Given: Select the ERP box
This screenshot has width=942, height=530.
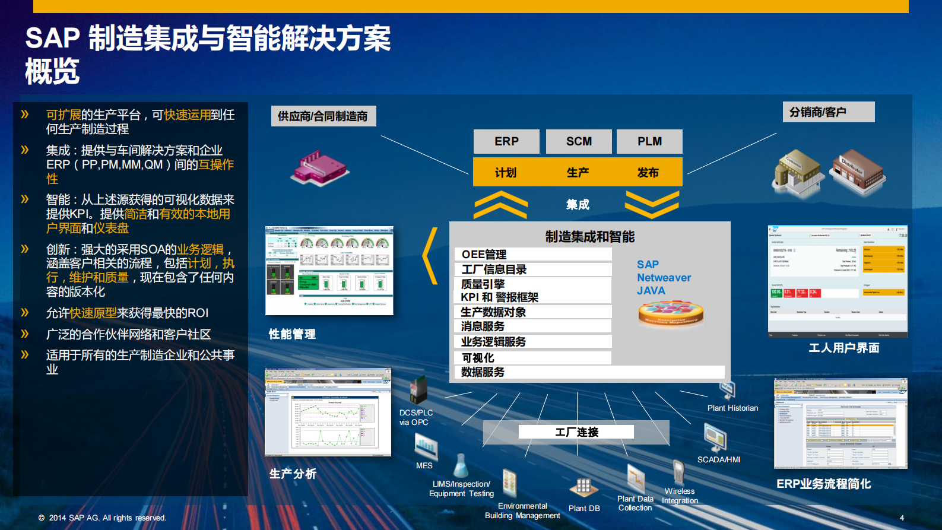Looking at the screenshot, I should tap(506, 141).
